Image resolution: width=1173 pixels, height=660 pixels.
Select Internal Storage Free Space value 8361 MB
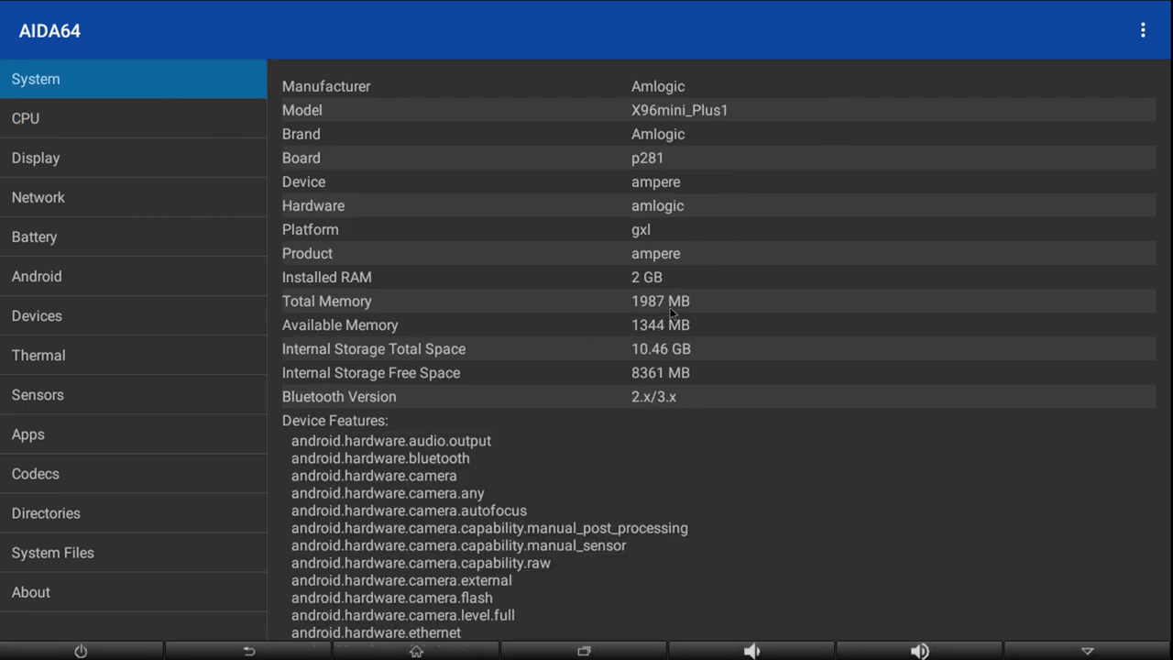660,372
